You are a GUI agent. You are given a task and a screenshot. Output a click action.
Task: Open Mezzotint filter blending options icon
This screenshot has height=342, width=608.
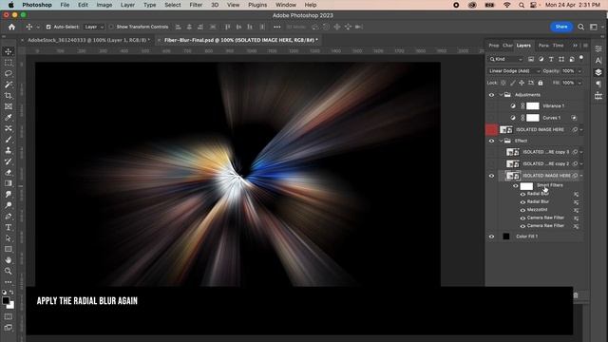tap(577, 210)
